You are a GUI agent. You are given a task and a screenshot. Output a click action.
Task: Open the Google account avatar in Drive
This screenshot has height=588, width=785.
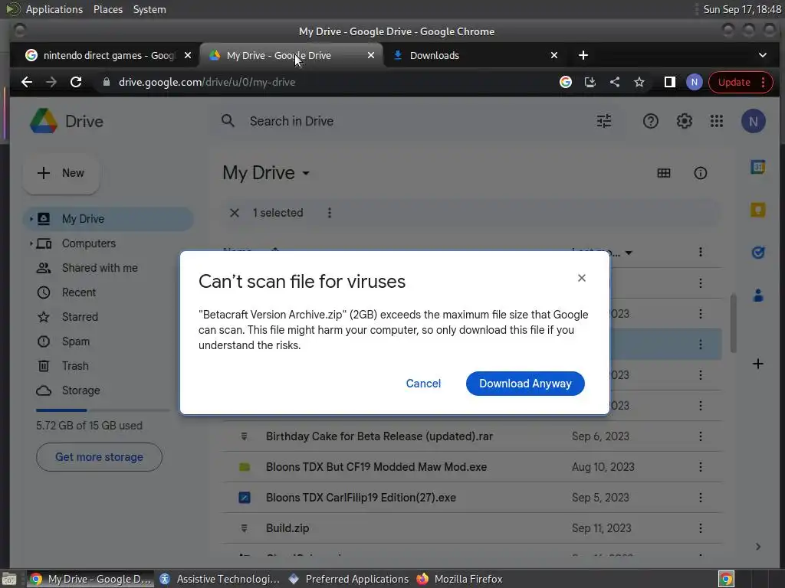point(753,121)
